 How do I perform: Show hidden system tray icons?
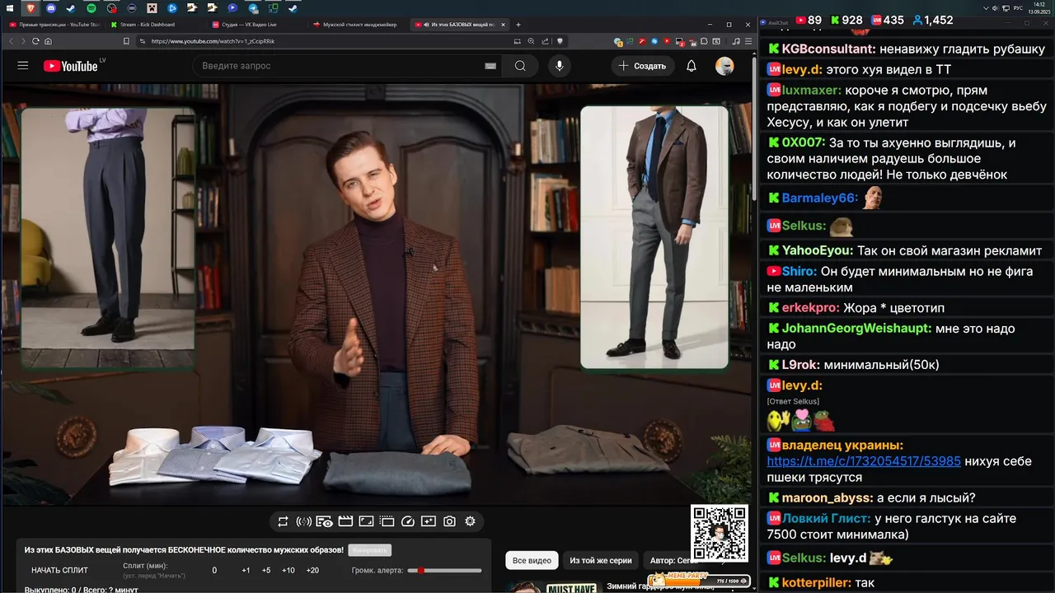986,8
